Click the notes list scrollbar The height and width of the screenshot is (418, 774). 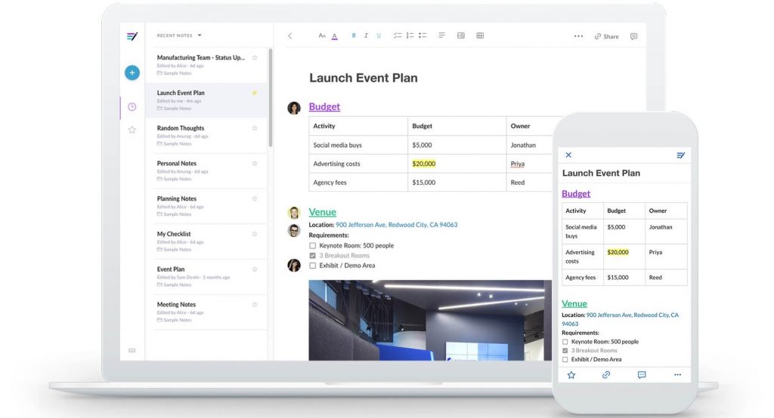coord(271,97)
